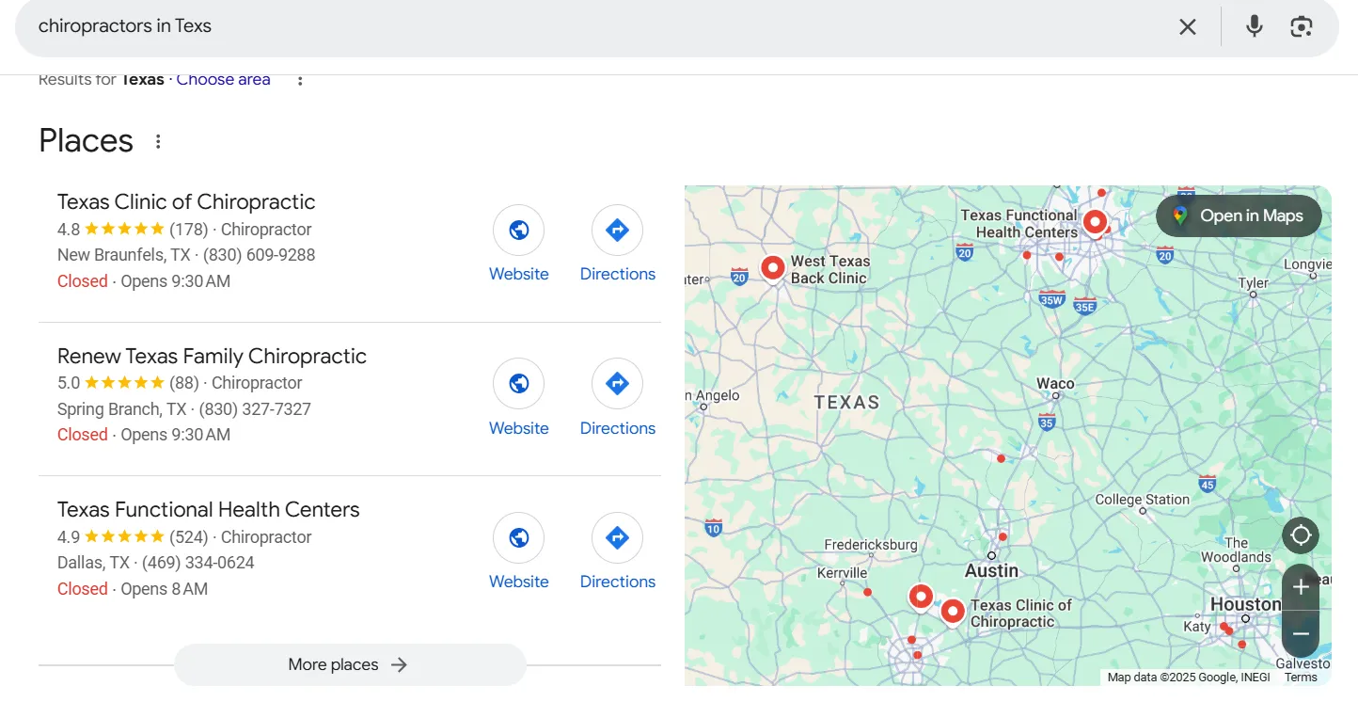Click the Austin label on the map
This screenshot has width=1358, height=718.
tap(991, 571)
